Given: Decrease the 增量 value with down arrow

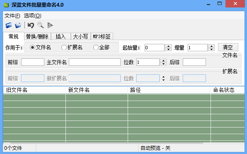Looking at the screenshot, I should pos(211,49).
